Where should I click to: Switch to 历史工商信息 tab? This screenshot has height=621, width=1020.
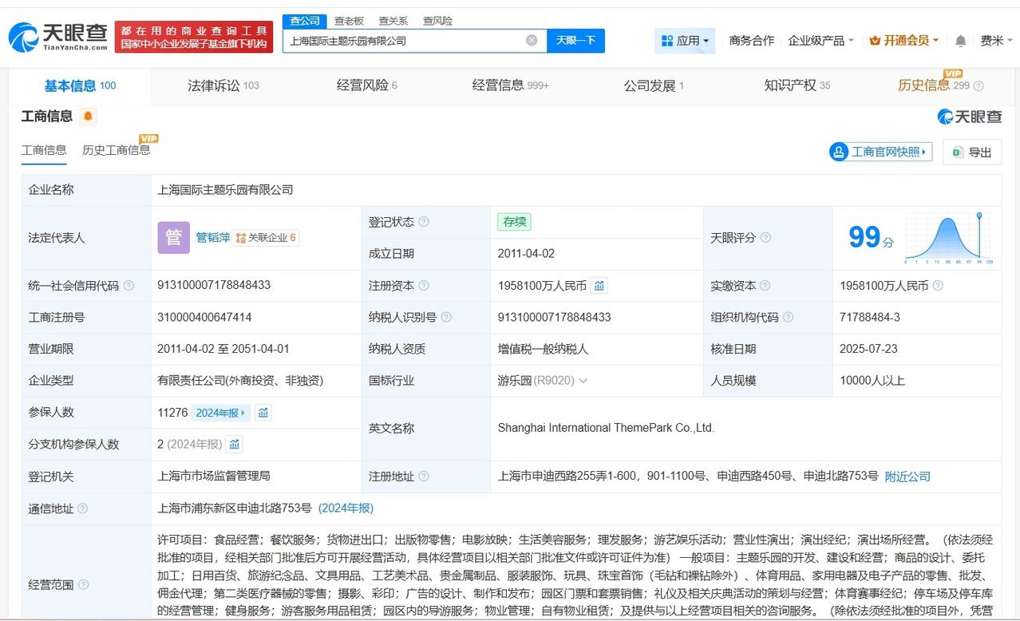tap(117, 150)
